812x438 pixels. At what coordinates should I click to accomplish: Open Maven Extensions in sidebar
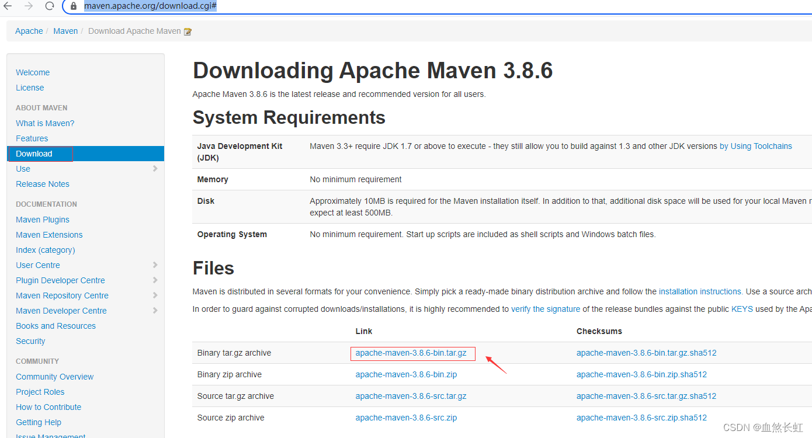click(49, 235)
